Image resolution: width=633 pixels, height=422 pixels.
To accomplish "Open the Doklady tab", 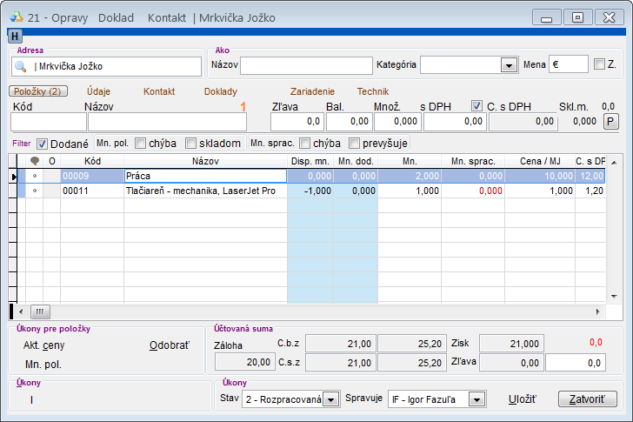I will tap(221, 91).
